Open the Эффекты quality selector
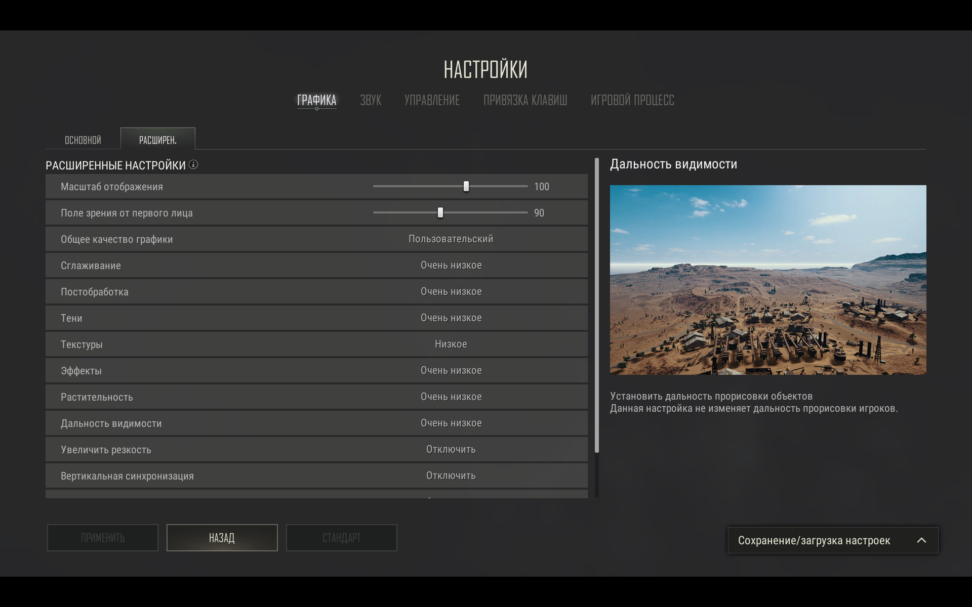Viewport: 972px width, 607px height. pyautogui.click(x=451, y=370)
